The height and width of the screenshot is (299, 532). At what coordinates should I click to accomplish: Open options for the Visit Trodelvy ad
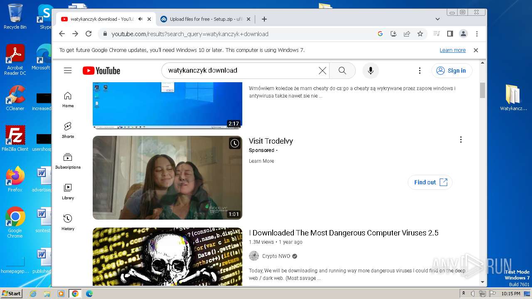[x=461, y=140]
